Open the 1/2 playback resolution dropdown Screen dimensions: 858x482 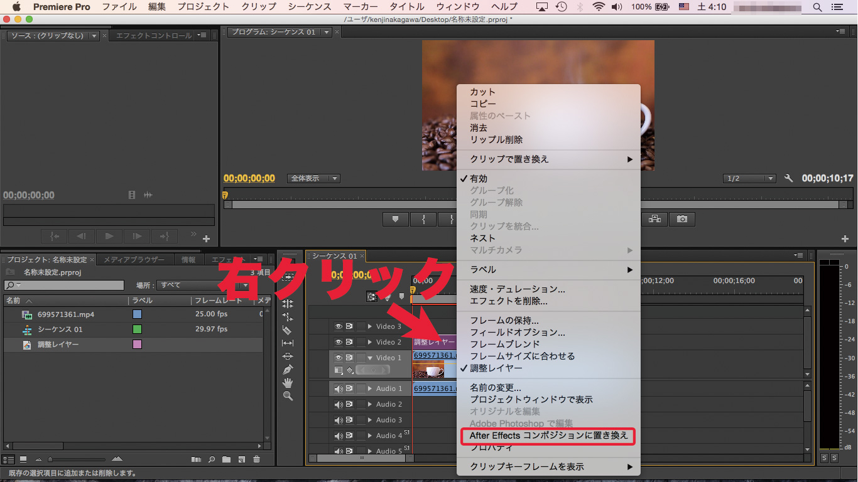coord(749,178)
